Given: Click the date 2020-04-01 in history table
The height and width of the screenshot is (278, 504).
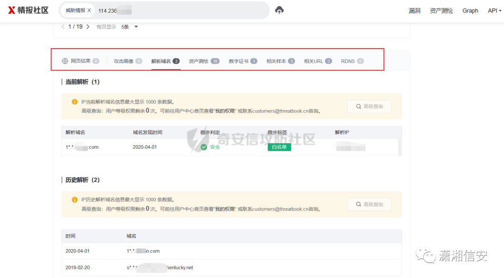Looking at the screenshot, I should [x=77, y=251].
